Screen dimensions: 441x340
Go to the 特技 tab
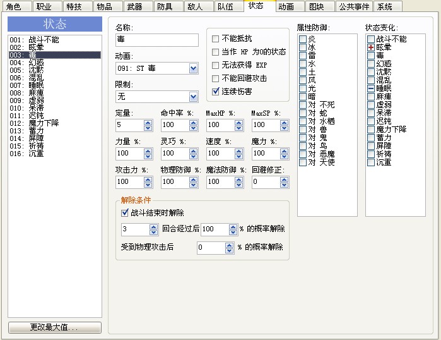pyautogui.click(x=78, y=6)
